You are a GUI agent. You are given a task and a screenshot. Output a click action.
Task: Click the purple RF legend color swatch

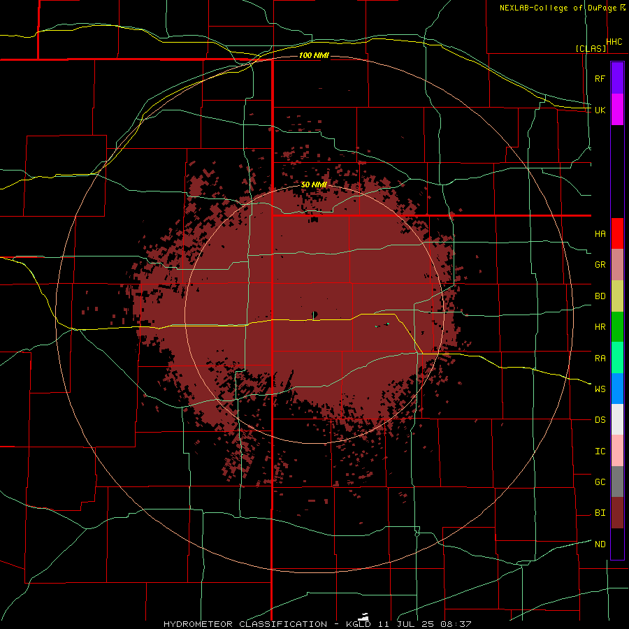[617, 78]
